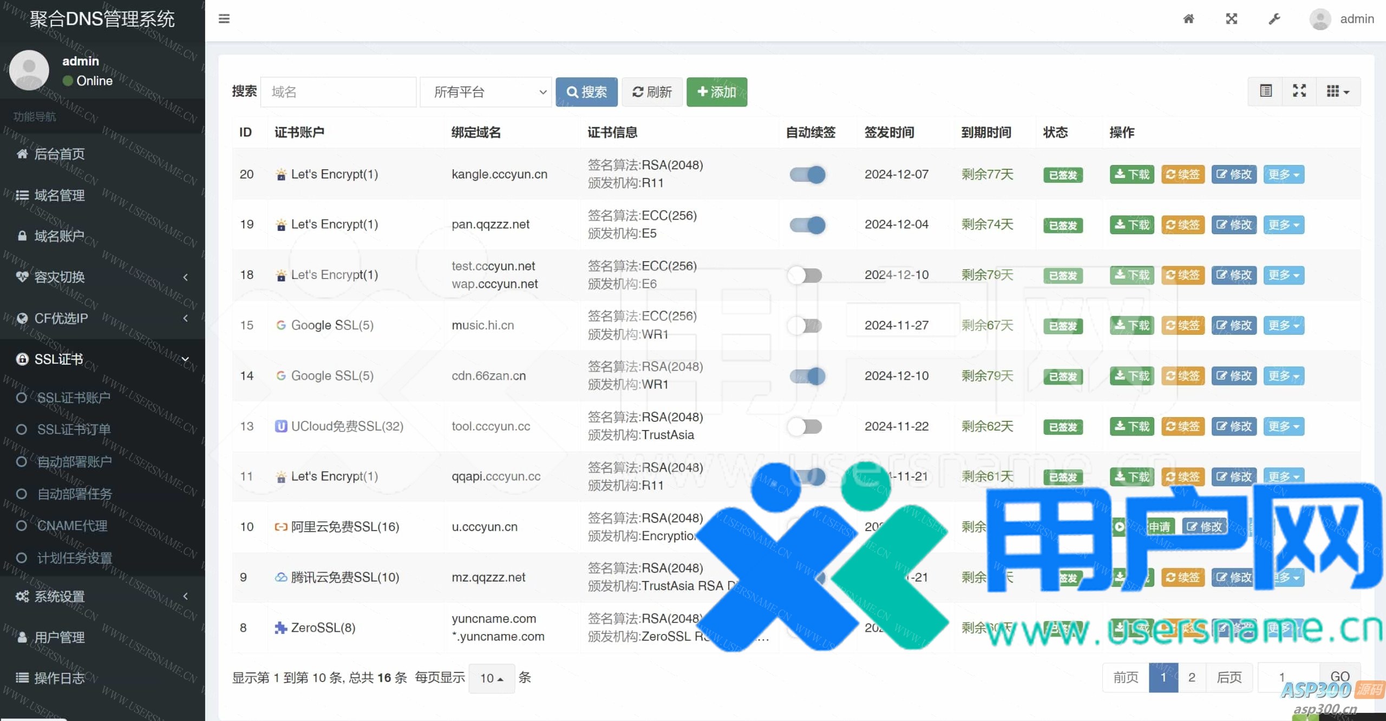Open 更多 dropdown for pan.qqzzz.net row

click(1283, 225)
